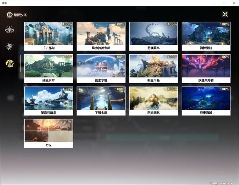Select the second region emblem in the sidebar
239x185 pixels.
point(10,46)
